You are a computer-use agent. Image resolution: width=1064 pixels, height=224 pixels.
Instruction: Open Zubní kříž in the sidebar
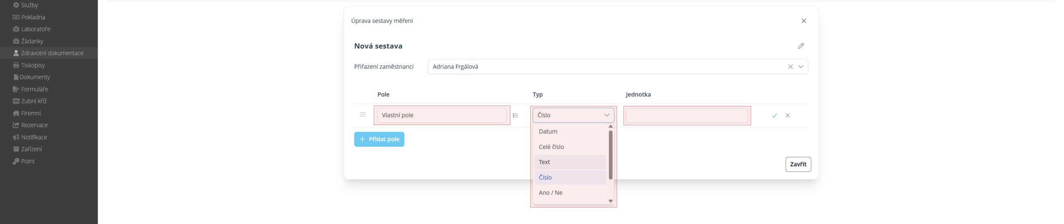pyautogui.click(x=34, y=101)
